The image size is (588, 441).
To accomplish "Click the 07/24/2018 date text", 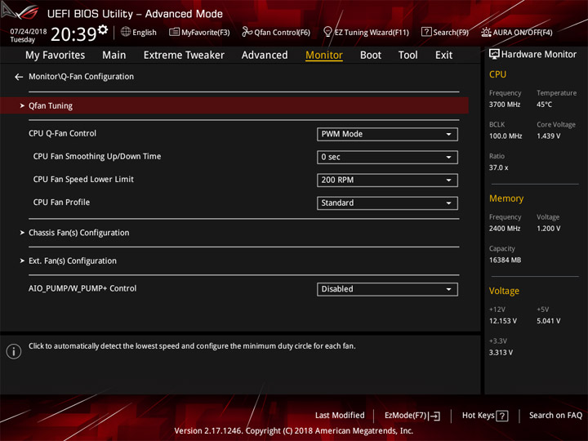I will (x=29, y=32).
